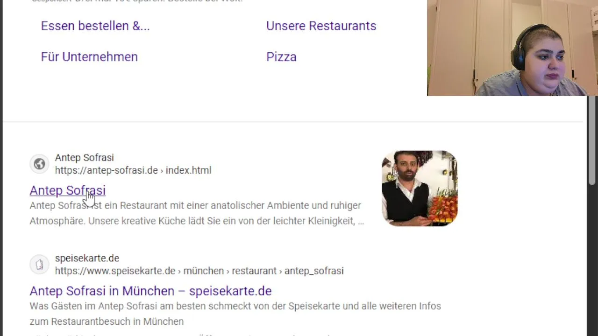This screenshot has width=598, height=336.
Task: Open the 'Essen bestellen &...' sitelink
Action: pos(95,26)
